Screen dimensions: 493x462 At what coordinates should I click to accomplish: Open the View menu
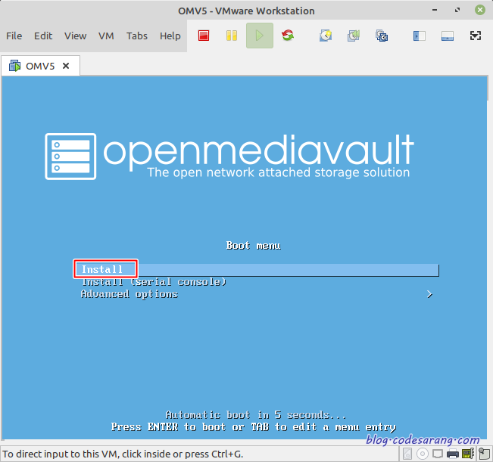pyautogui.click(x=76, y=36)
